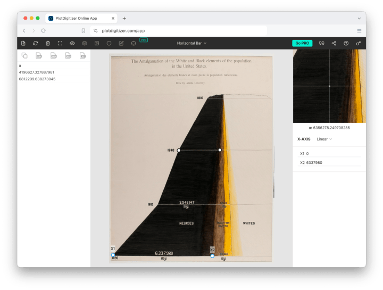Open the browser hamburger menu
The image size is (383, 290).
click(x=359, y=31)
